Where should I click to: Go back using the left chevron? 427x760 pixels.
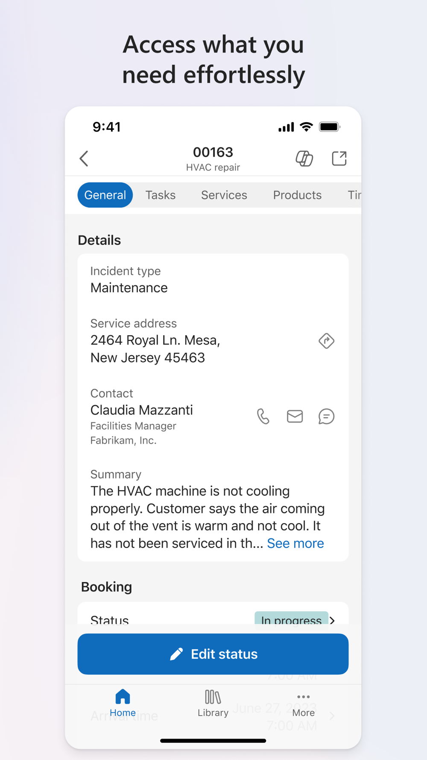pos(84,159)
